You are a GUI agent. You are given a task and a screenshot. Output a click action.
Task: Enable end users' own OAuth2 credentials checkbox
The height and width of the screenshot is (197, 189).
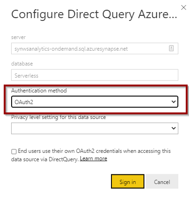click(14, 151)
